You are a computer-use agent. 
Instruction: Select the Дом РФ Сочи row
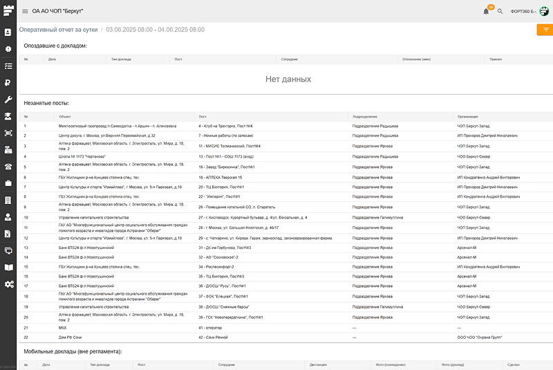click(x=71, y=337)
